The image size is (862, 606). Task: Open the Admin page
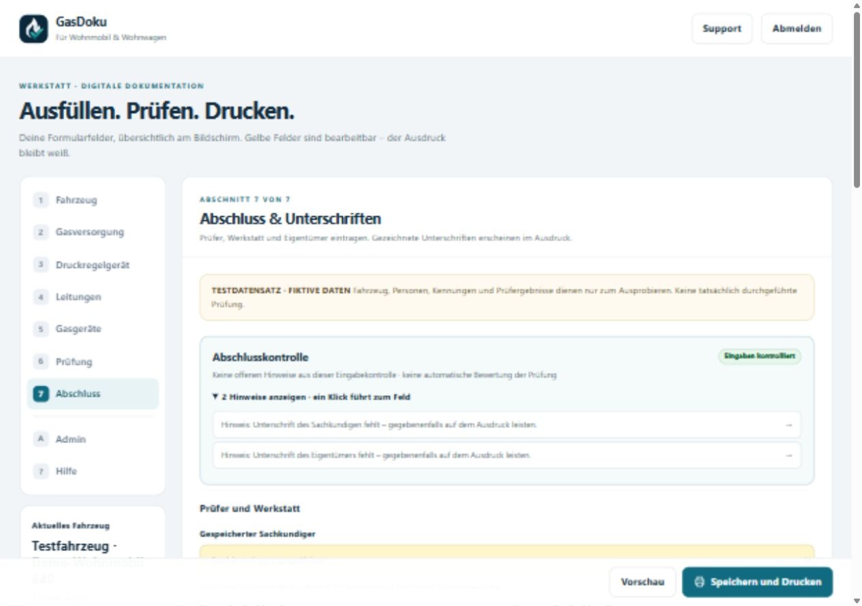click(93, 440)
